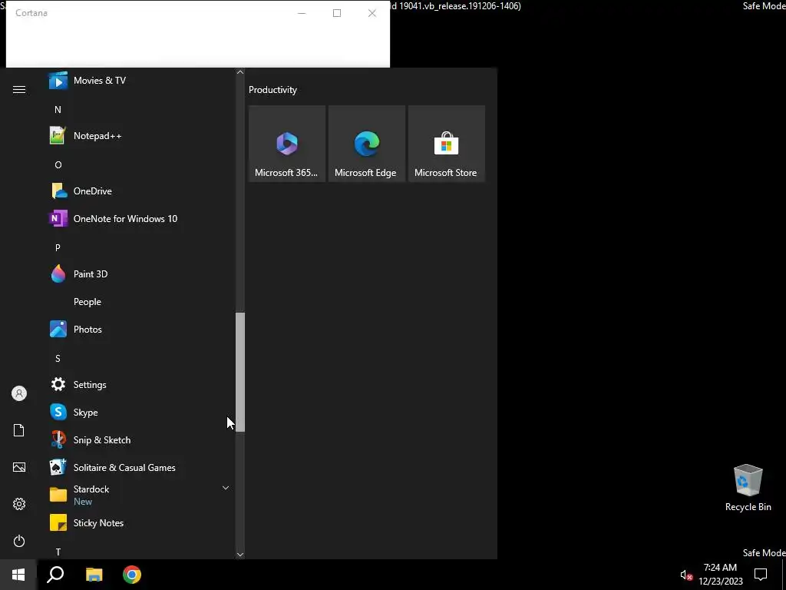Open Settings gear in Start sidebar
Viewport: 786px width, 590px height.
pos(19,504)
